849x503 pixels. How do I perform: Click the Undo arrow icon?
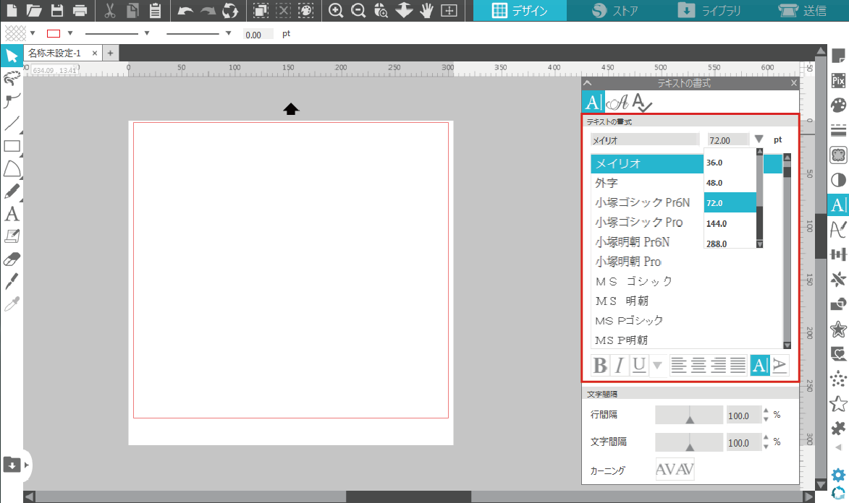[185, 10]
